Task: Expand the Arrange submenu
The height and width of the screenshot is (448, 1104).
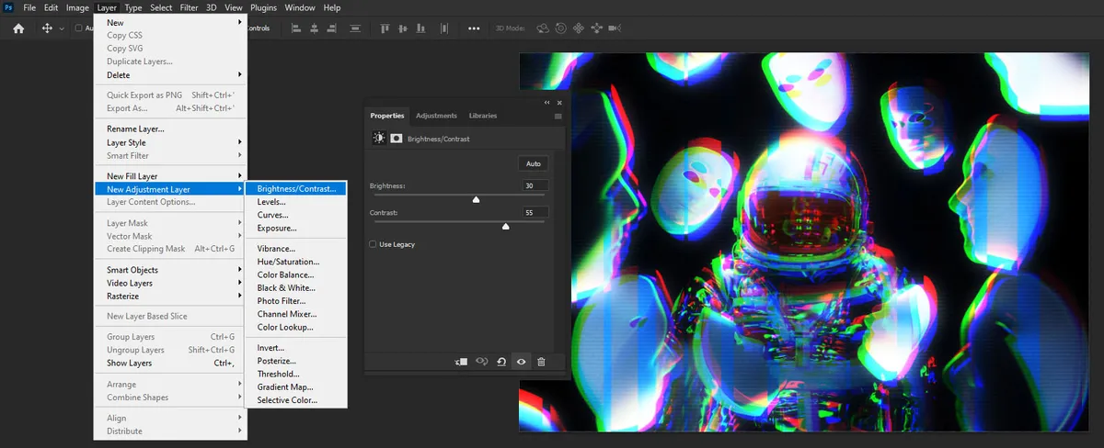Action: tap(170, 385)
